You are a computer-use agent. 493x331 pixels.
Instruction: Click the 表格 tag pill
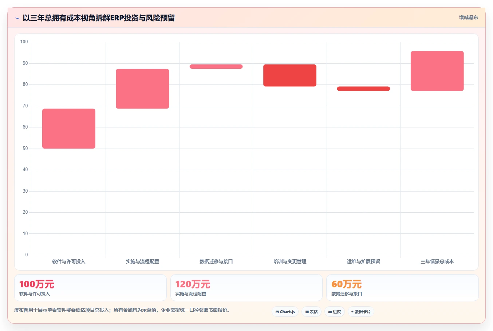tap(311, 312)
